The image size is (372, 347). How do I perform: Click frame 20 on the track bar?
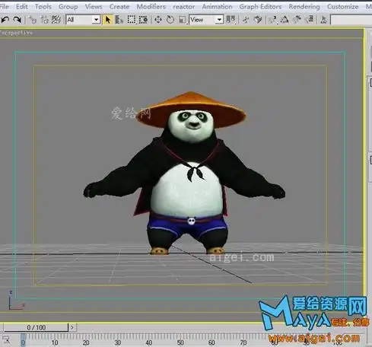(x=86, y=342)
